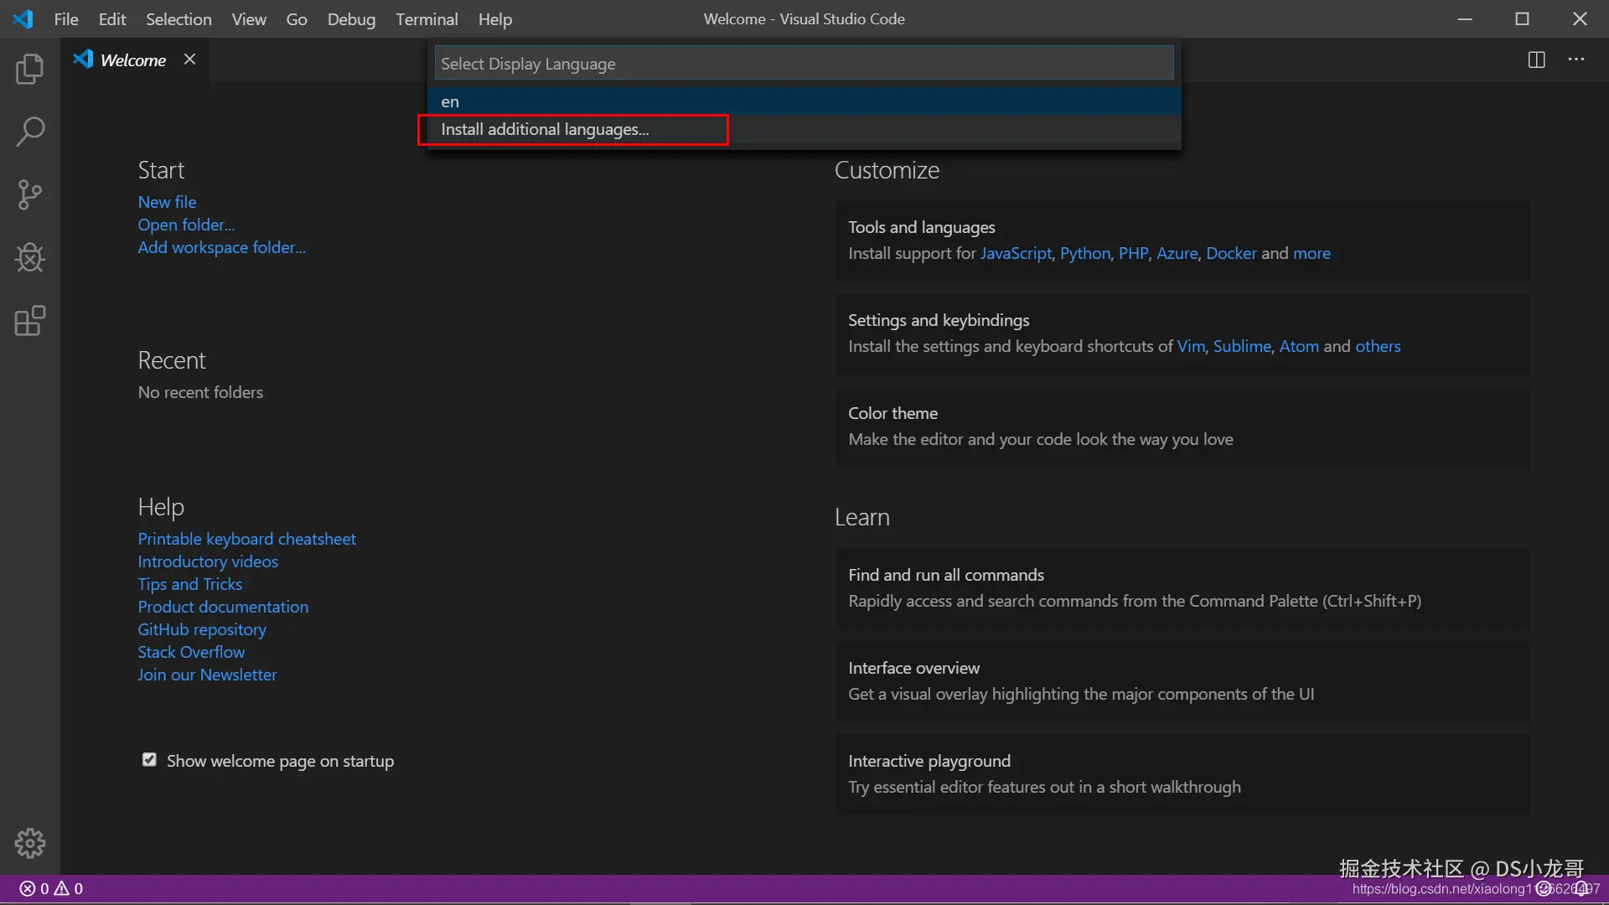The width and height of the screenshot is (1609, 905).
Task: Open the editor More Actions ellipsis
Action: [1576, 59]
